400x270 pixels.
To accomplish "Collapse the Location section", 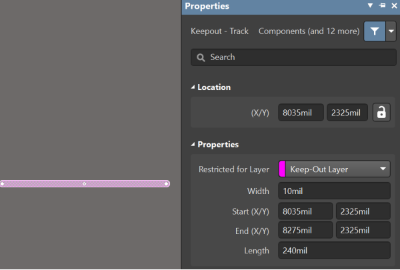I will point(194,87).
